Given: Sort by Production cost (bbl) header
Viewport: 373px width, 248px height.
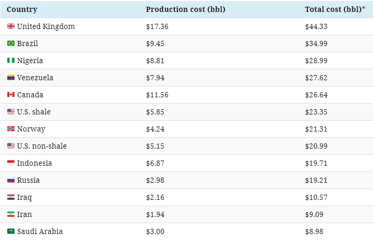Looking at the screenshot, I should (185, 9).
